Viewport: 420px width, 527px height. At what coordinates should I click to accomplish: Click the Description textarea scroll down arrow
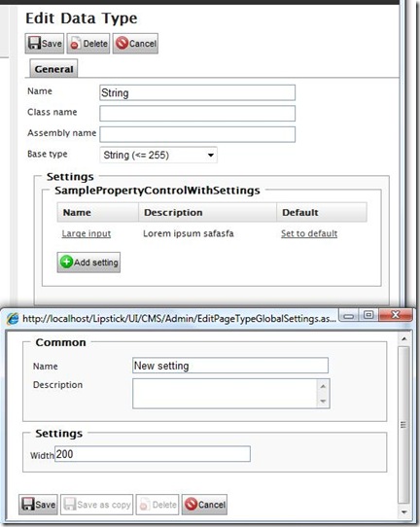[x=323, y=402]
